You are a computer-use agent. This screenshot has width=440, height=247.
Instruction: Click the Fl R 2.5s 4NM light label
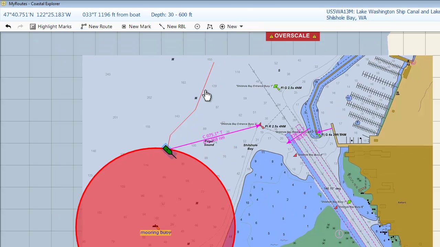(x=275, y=127)
